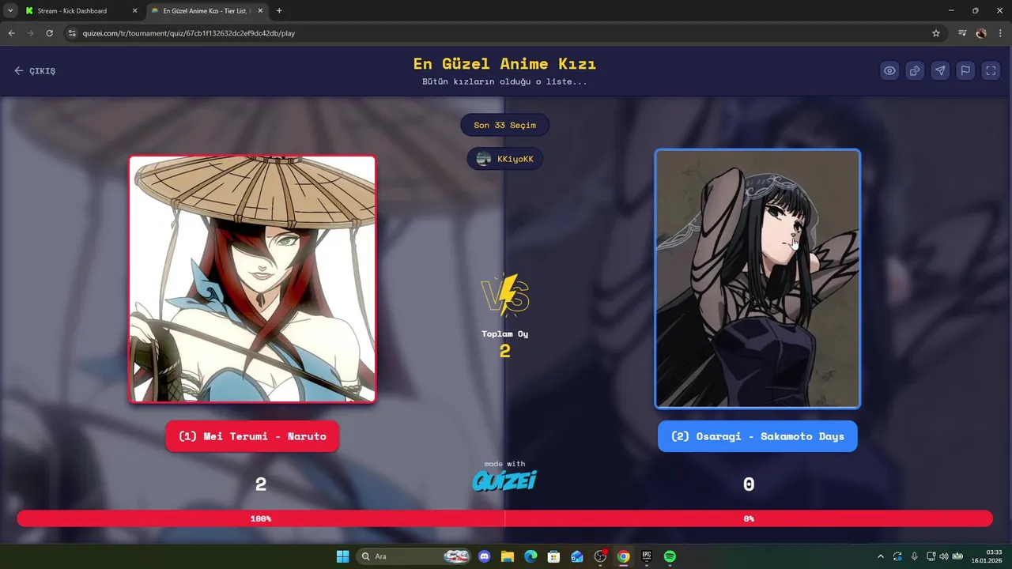Close the Stream - Kick Dashboard tab

(x=134, y=11)
